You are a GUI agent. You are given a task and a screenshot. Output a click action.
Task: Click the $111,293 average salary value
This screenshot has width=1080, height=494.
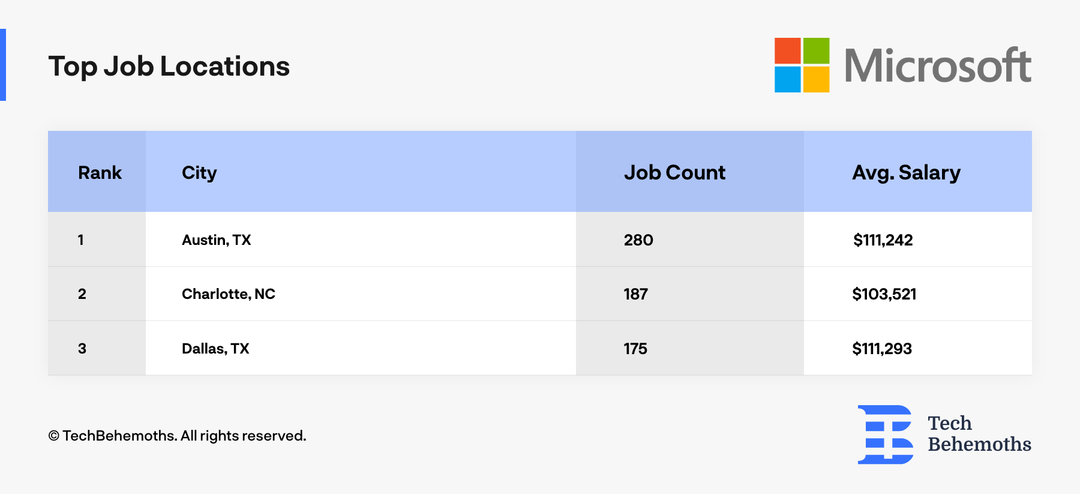click(x=882, y=349)
